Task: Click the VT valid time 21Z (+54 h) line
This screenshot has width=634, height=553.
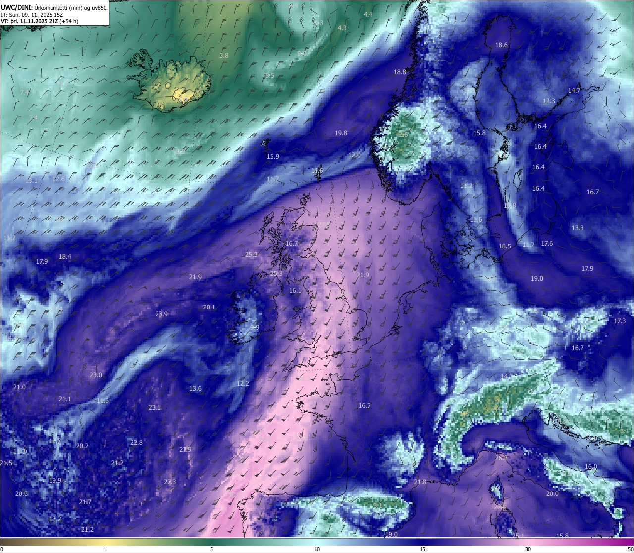Action: pos(40,21)
